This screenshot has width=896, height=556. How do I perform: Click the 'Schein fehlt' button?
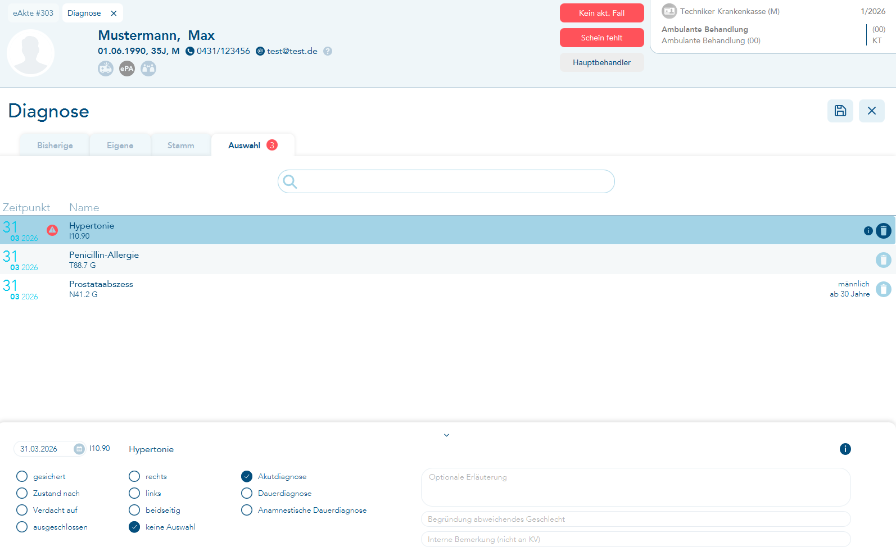click(601, 38)
